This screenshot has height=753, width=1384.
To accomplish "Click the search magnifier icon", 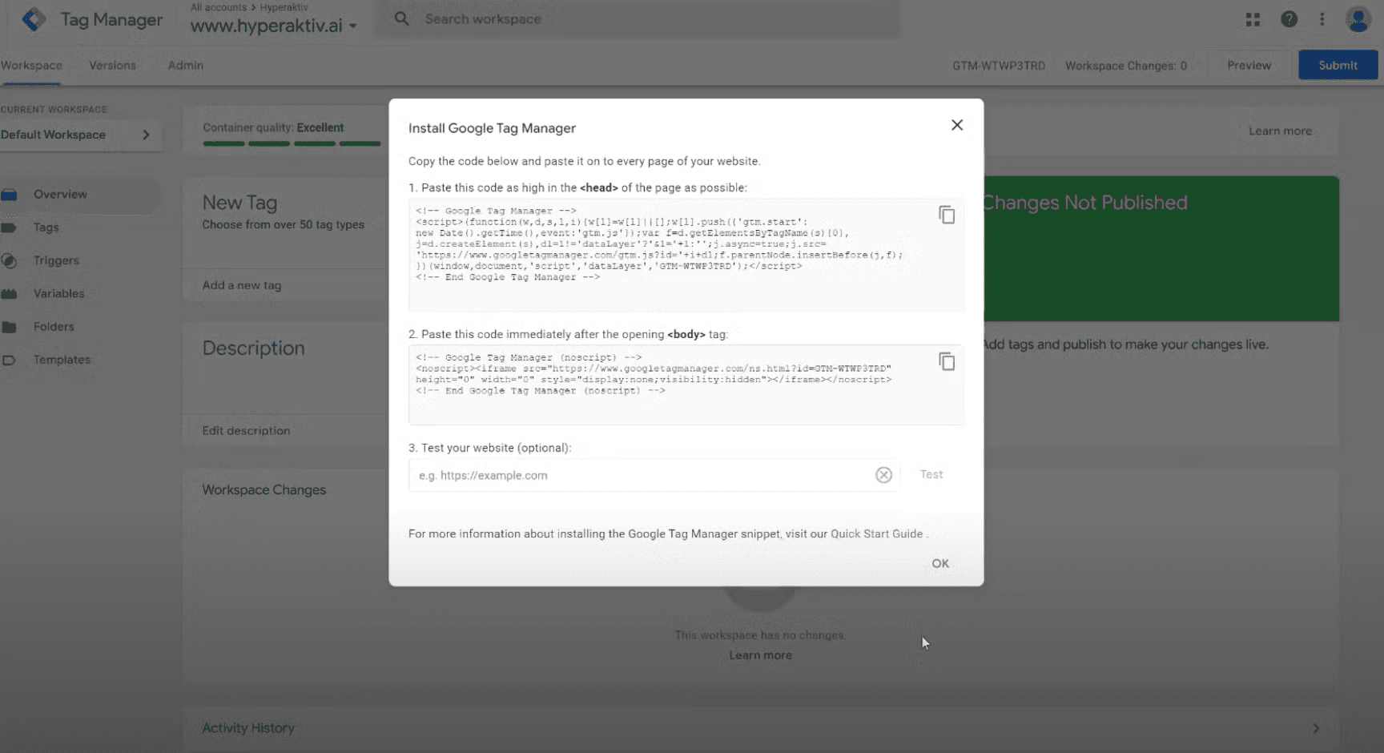I will click(402, 18).
